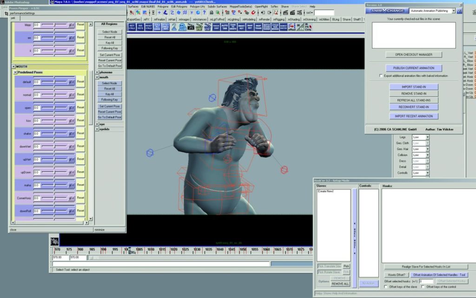Click the INS KEYS shelf icon

(x=140, y=27)
